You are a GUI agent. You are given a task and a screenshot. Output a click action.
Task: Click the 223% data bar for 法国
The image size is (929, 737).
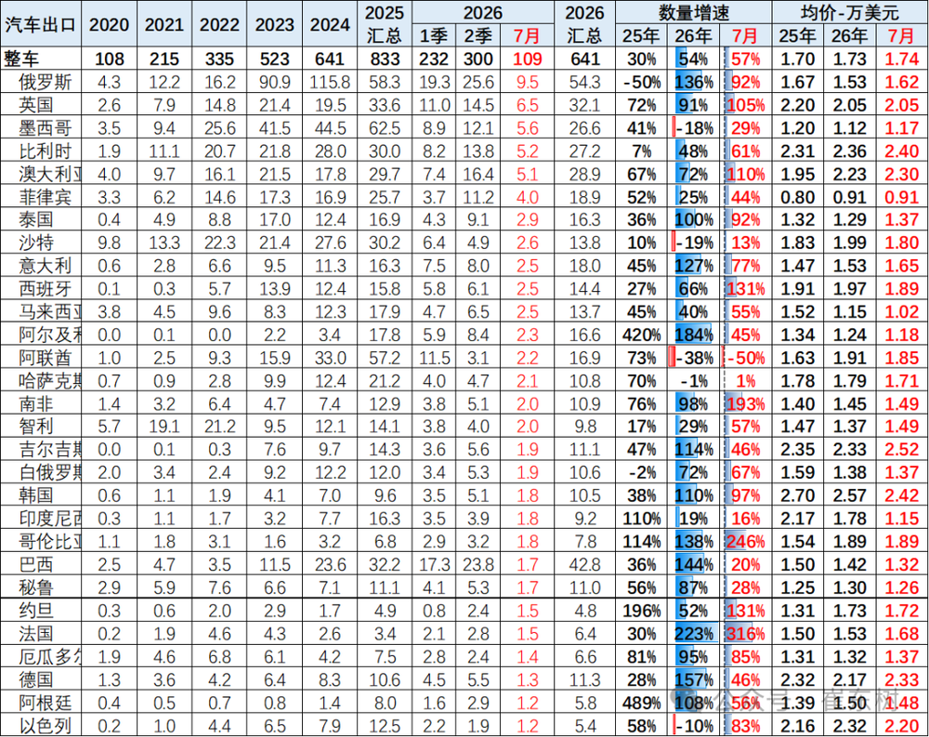pos(693,634)
